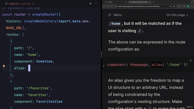Expand the On this page dropdown
The image size is (194, 109).
(x=177, y=15)
